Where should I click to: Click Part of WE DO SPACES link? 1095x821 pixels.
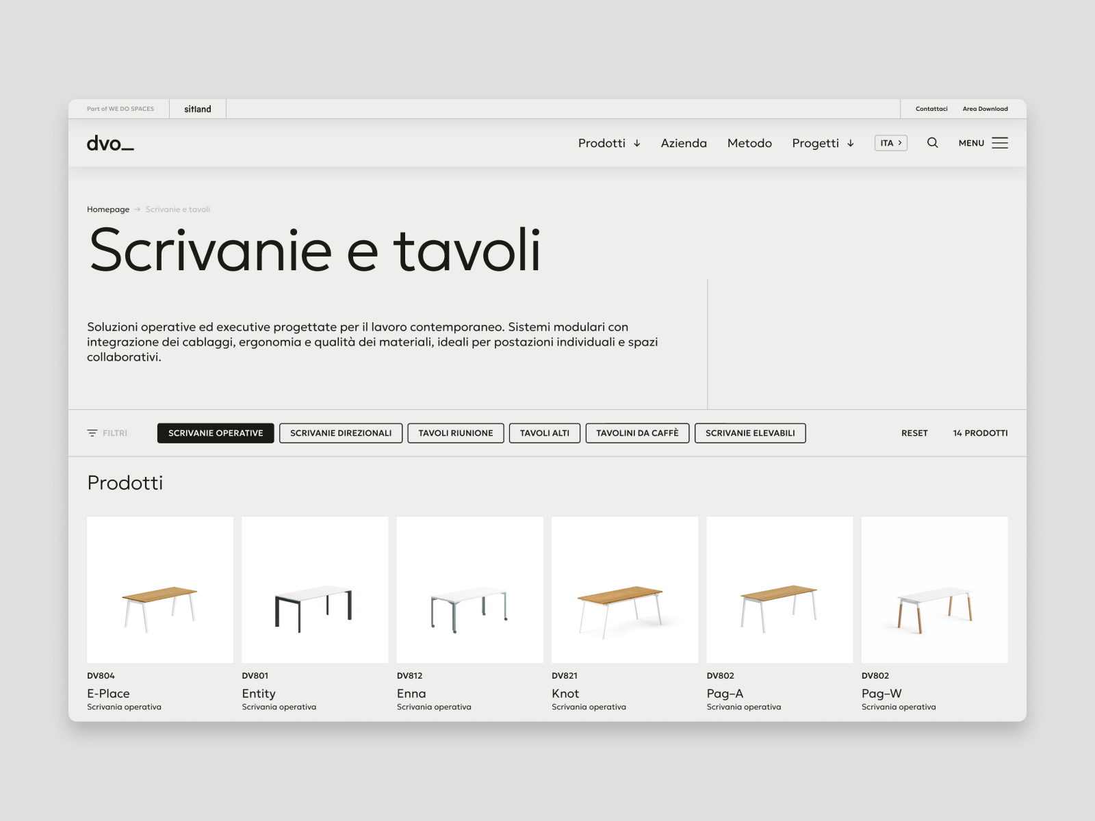click(120, 109)
